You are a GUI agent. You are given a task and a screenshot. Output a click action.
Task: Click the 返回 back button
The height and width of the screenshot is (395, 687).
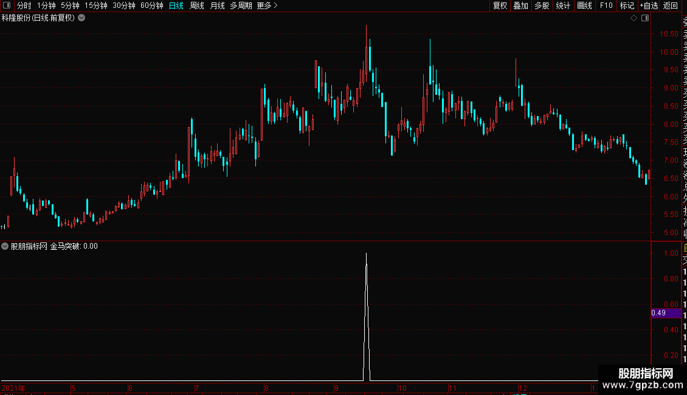click(671, 5)
